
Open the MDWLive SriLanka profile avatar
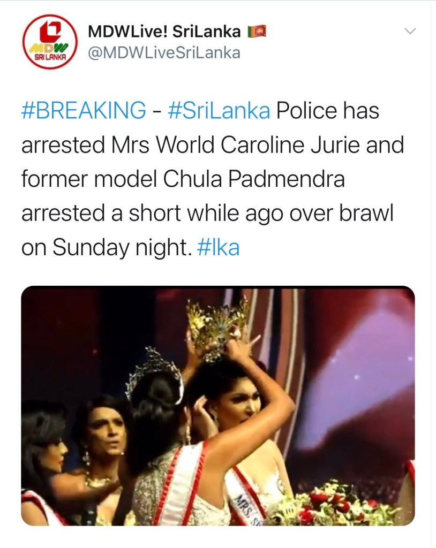click(x=50, y=42)
